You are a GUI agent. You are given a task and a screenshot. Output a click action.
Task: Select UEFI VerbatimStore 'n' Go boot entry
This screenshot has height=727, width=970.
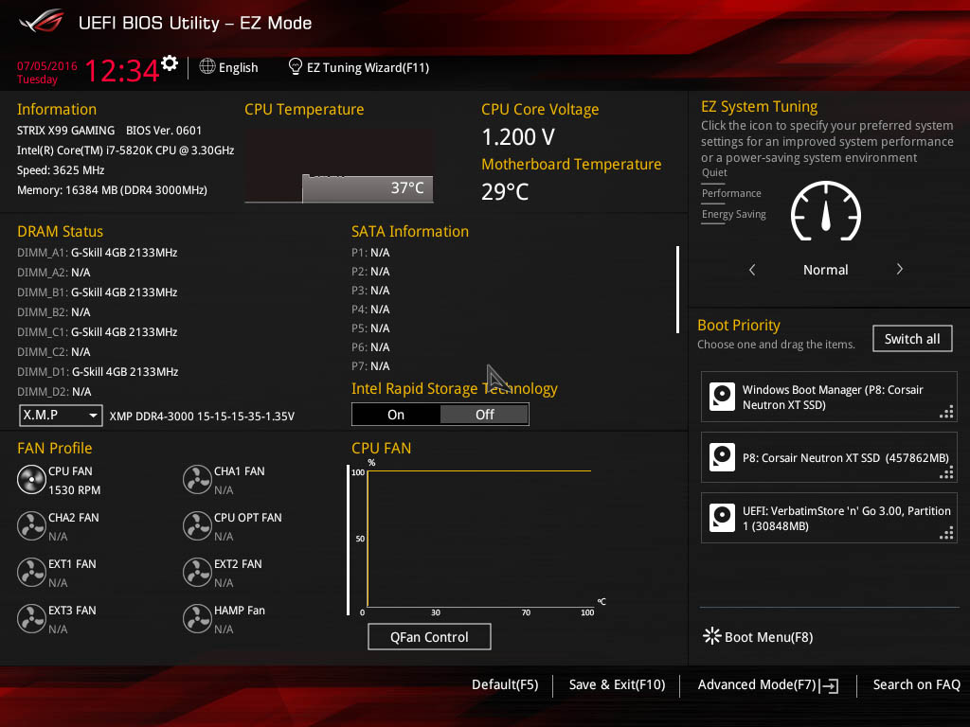pyautogui.click(x=829, y=518)
